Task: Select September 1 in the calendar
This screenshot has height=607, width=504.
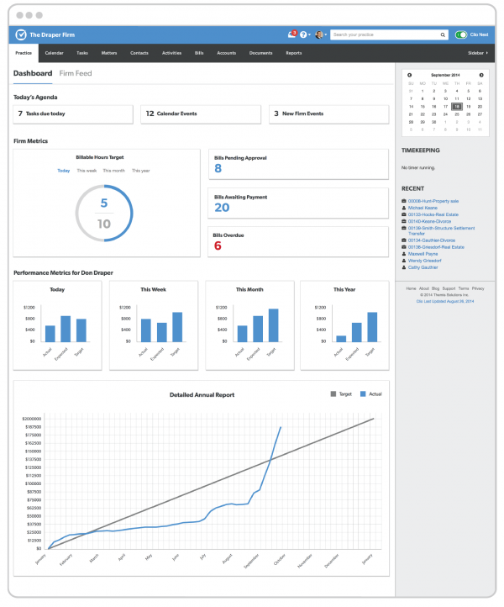Action: coord(423,92)
